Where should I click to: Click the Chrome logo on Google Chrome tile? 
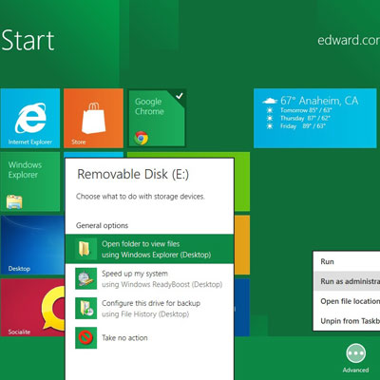[142, 138]
